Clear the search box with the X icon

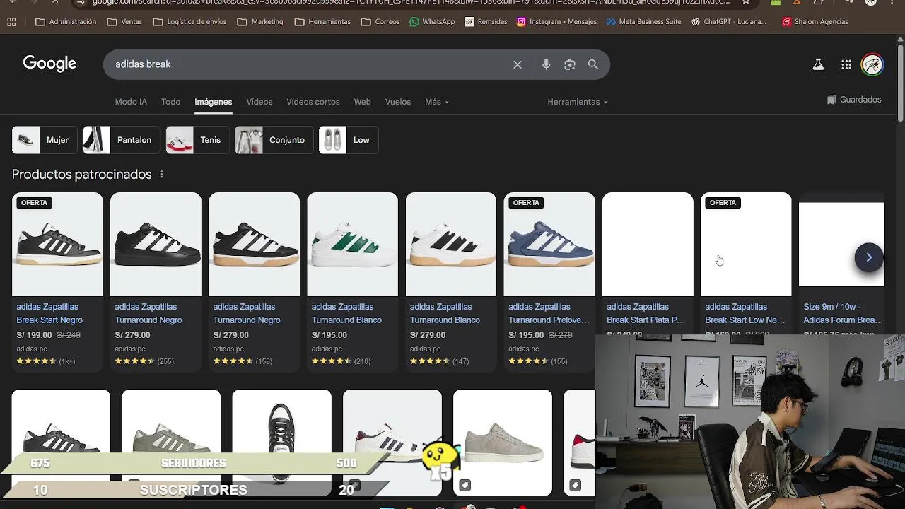pos(518,64)
